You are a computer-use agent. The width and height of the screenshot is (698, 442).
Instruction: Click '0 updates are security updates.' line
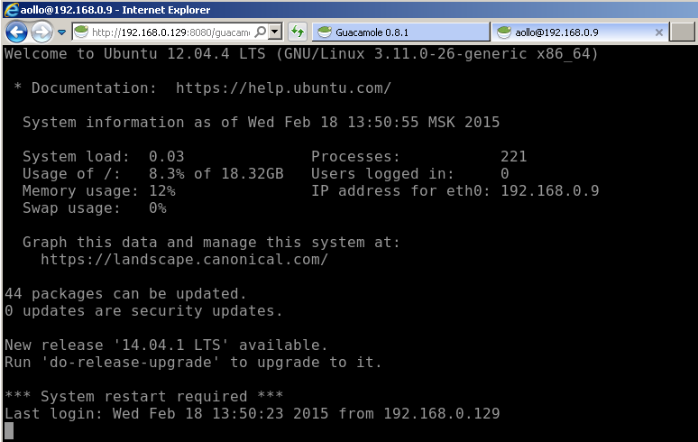(143, 310)
